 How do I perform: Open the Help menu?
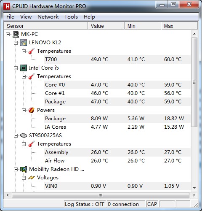(89, 17)
